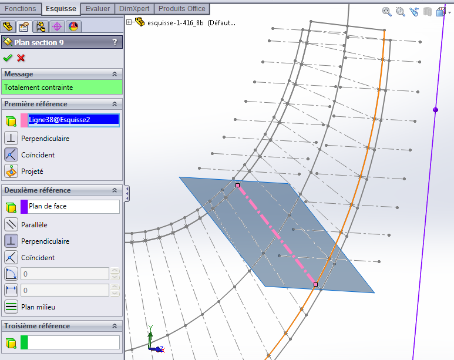Select the pink highlighted centerline in viewport
Image resolution: width=454 pixels, height=360 pixels.
[277, 234]
